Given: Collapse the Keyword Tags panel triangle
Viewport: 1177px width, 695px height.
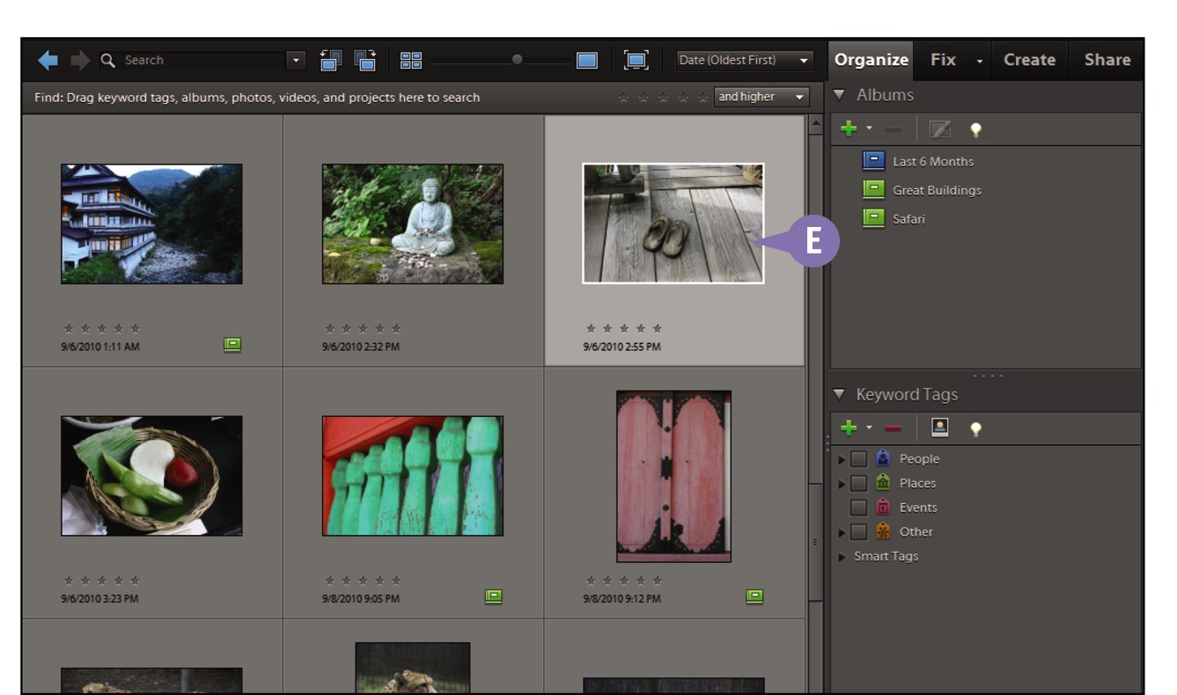Looking at the screenshot, I should point(839,394).
